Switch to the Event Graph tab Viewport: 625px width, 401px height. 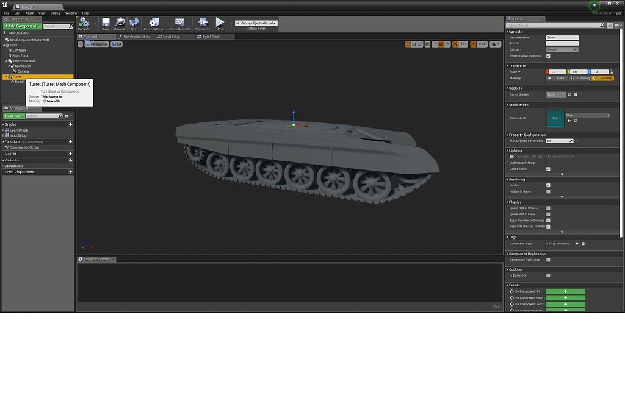tap(211, 37)
